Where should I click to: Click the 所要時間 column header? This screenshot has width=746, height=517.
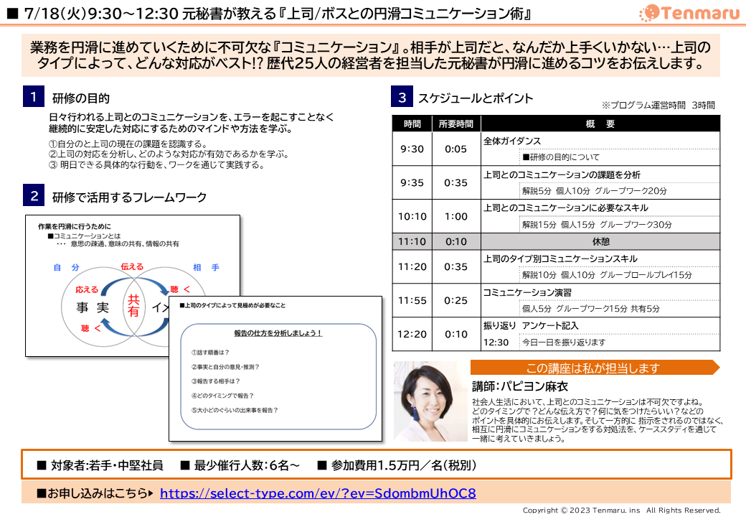coord(456,124)
